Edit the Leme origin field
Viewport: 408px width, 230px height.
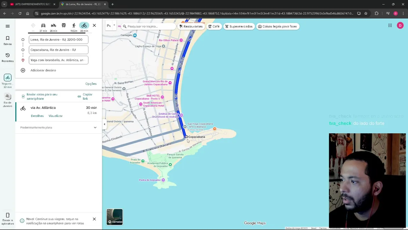point(58,40)
